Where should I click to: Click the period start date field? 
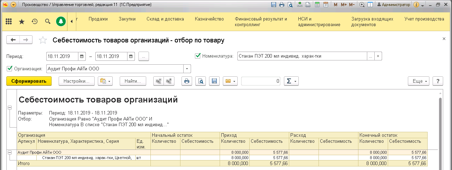(x=62, y=56)
